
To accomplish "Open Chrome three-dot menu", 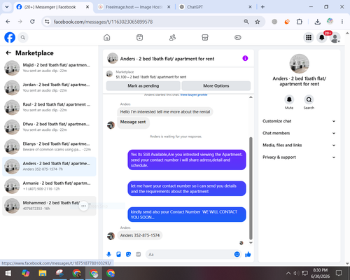I will coord(342,22).
